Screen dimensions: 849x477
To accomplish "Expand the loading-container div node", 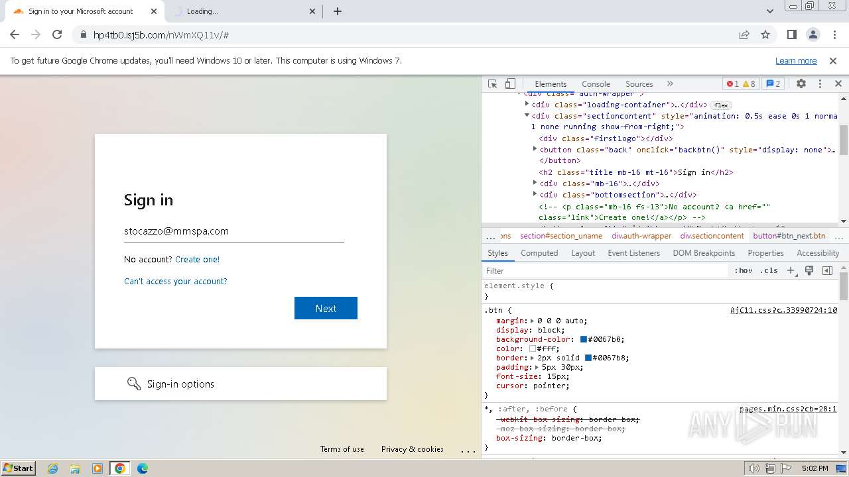I will point(527,104).
